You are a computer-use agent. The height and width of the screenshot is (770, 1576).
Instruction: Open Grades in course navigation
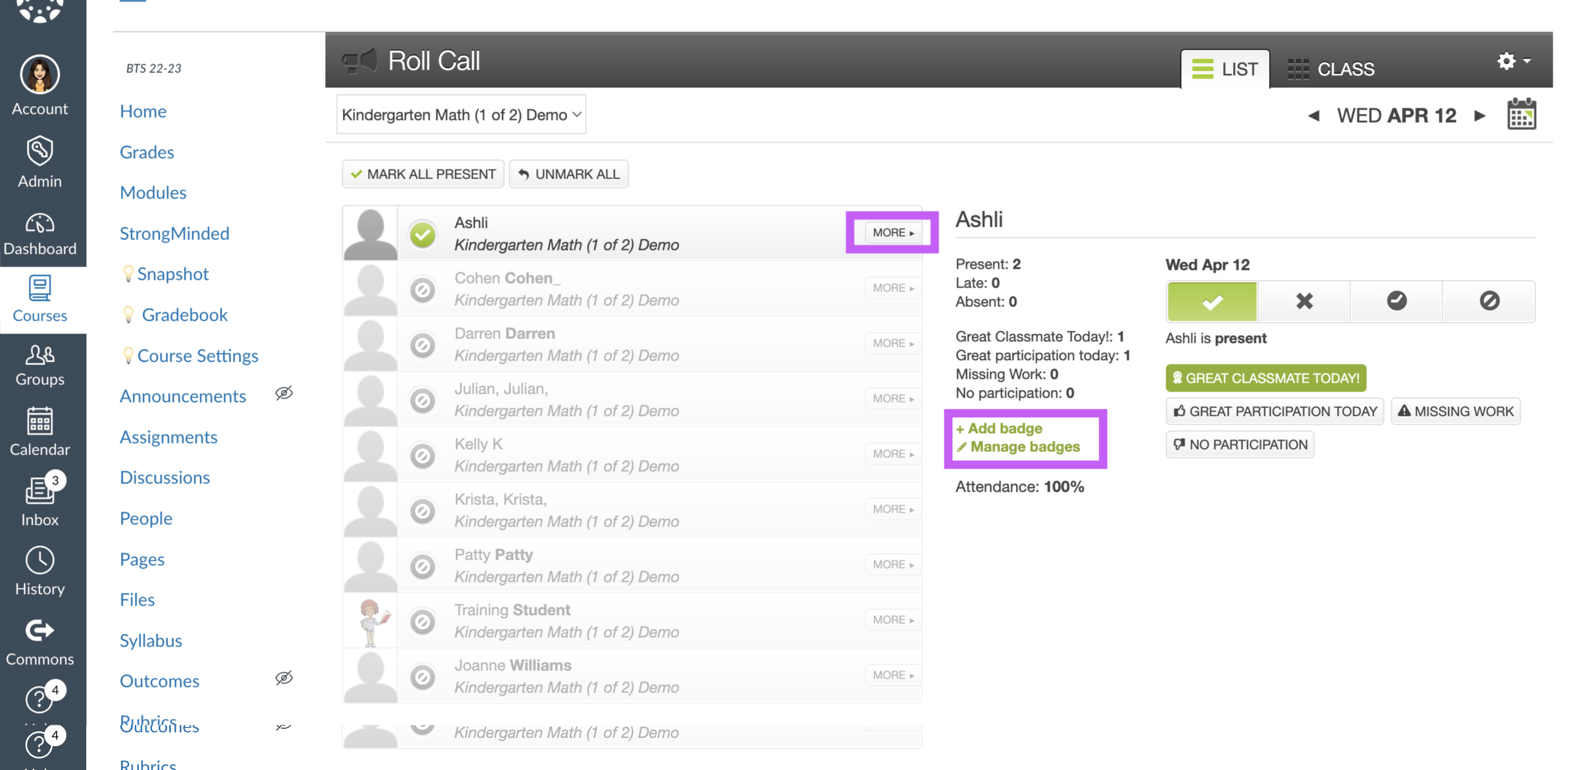click(x=147, y=152)
